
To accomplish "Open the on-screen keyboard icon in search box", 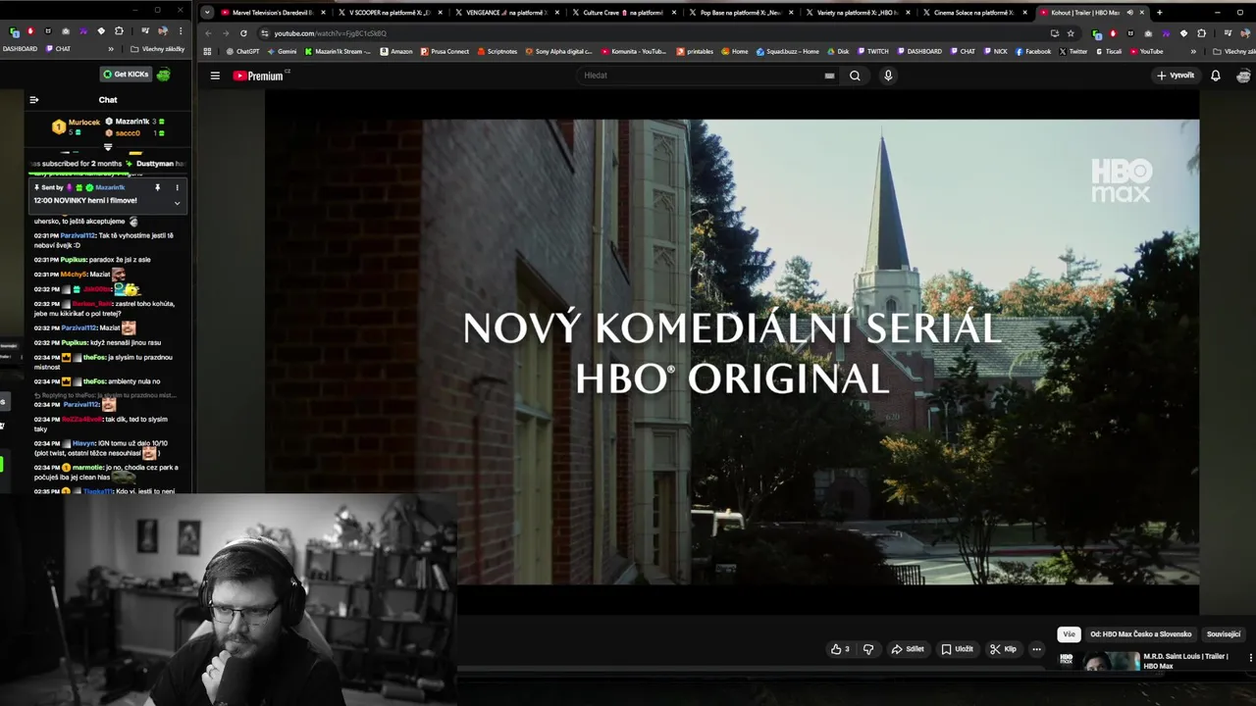I will 829,76.
